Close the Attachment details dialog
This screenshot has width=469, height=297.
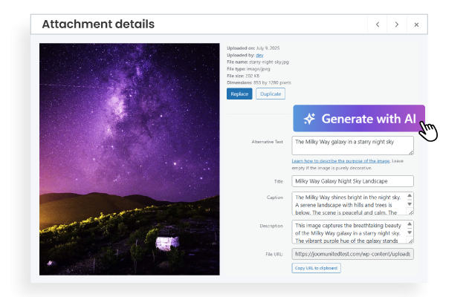click(416, 25)
